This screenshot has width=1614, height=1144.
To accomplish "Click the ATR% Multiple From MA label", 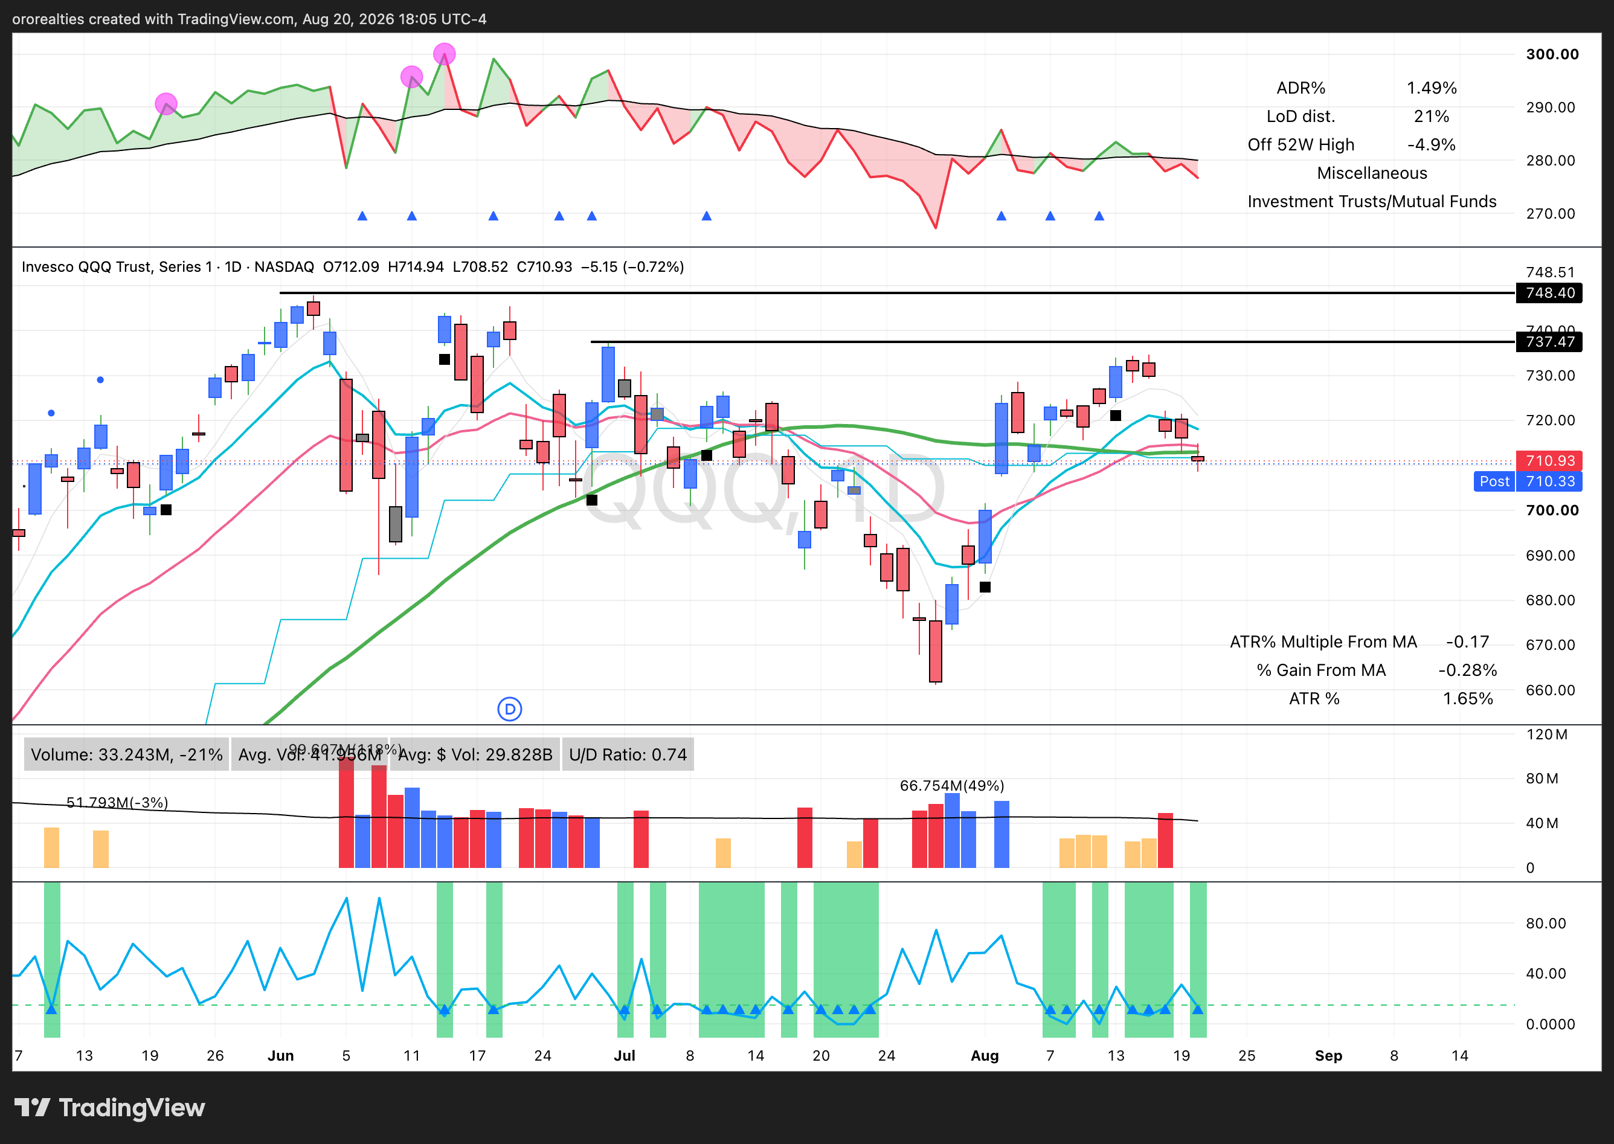I will (x=1323, y=641).
